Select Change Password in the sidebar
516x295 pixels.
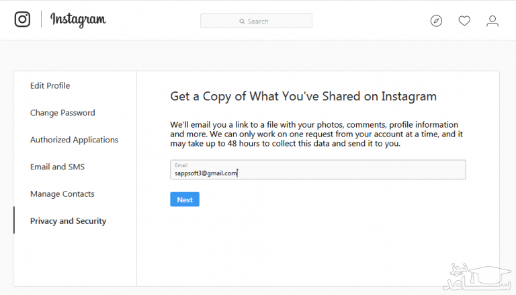coord(62,113)
